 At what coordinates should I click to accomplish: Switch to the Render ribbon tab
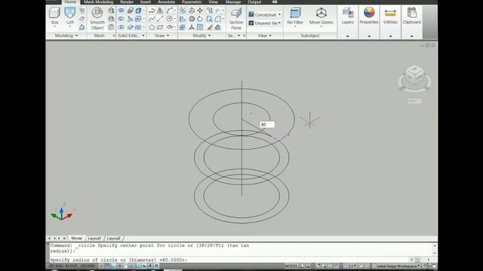click(x=127, y=2)
